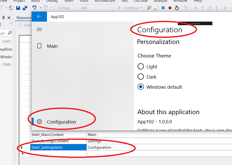Pause debugging (Break All)
Screen dimensions: 232x165
163,8
